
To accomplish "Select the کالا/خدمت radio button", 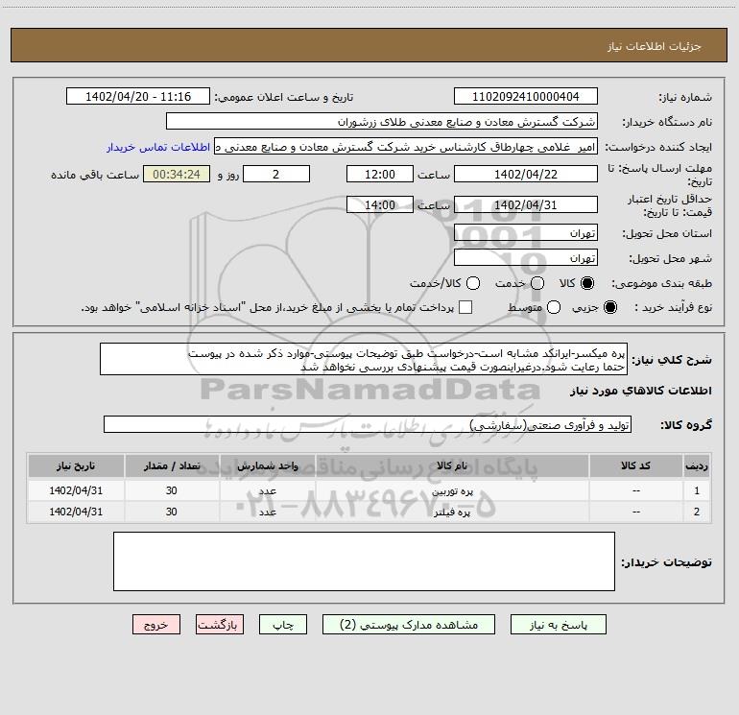I will pyautogui.click(x=473, y=283).
